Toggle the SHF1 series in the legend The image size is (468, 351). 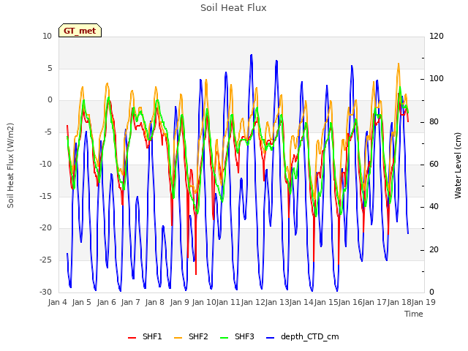pos(145,336)
